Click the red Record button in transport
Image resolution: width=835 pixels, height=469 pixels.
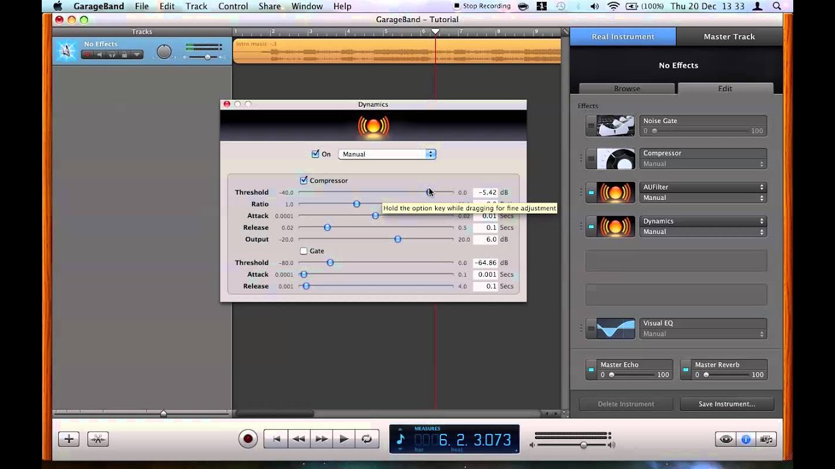point(248,439)
